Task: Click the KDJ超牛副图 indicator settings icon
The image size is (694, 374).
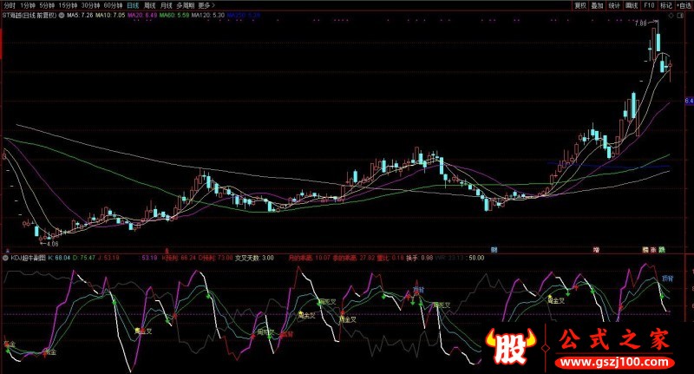Action: tap(3, 258)
